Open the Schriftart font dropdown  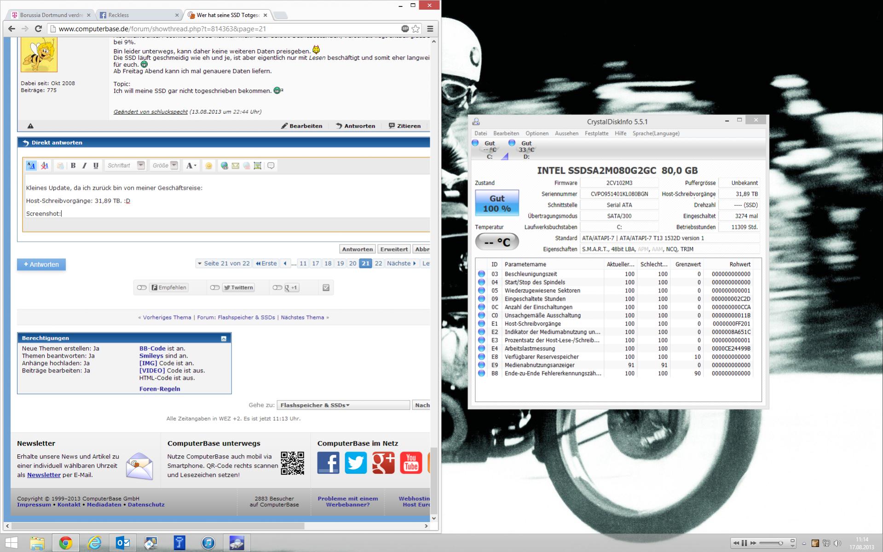click(x=125, y=166)
